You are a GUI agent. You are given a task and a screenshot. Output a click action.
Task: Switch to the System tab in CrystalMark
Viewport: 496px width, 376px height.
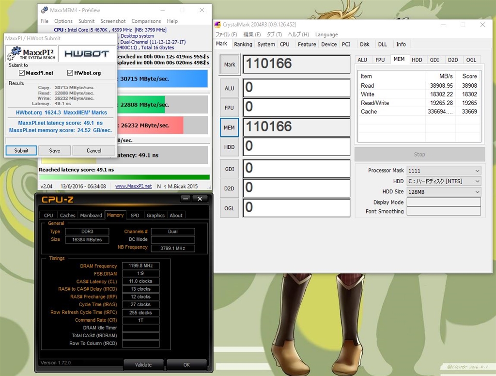click(266, 44)
